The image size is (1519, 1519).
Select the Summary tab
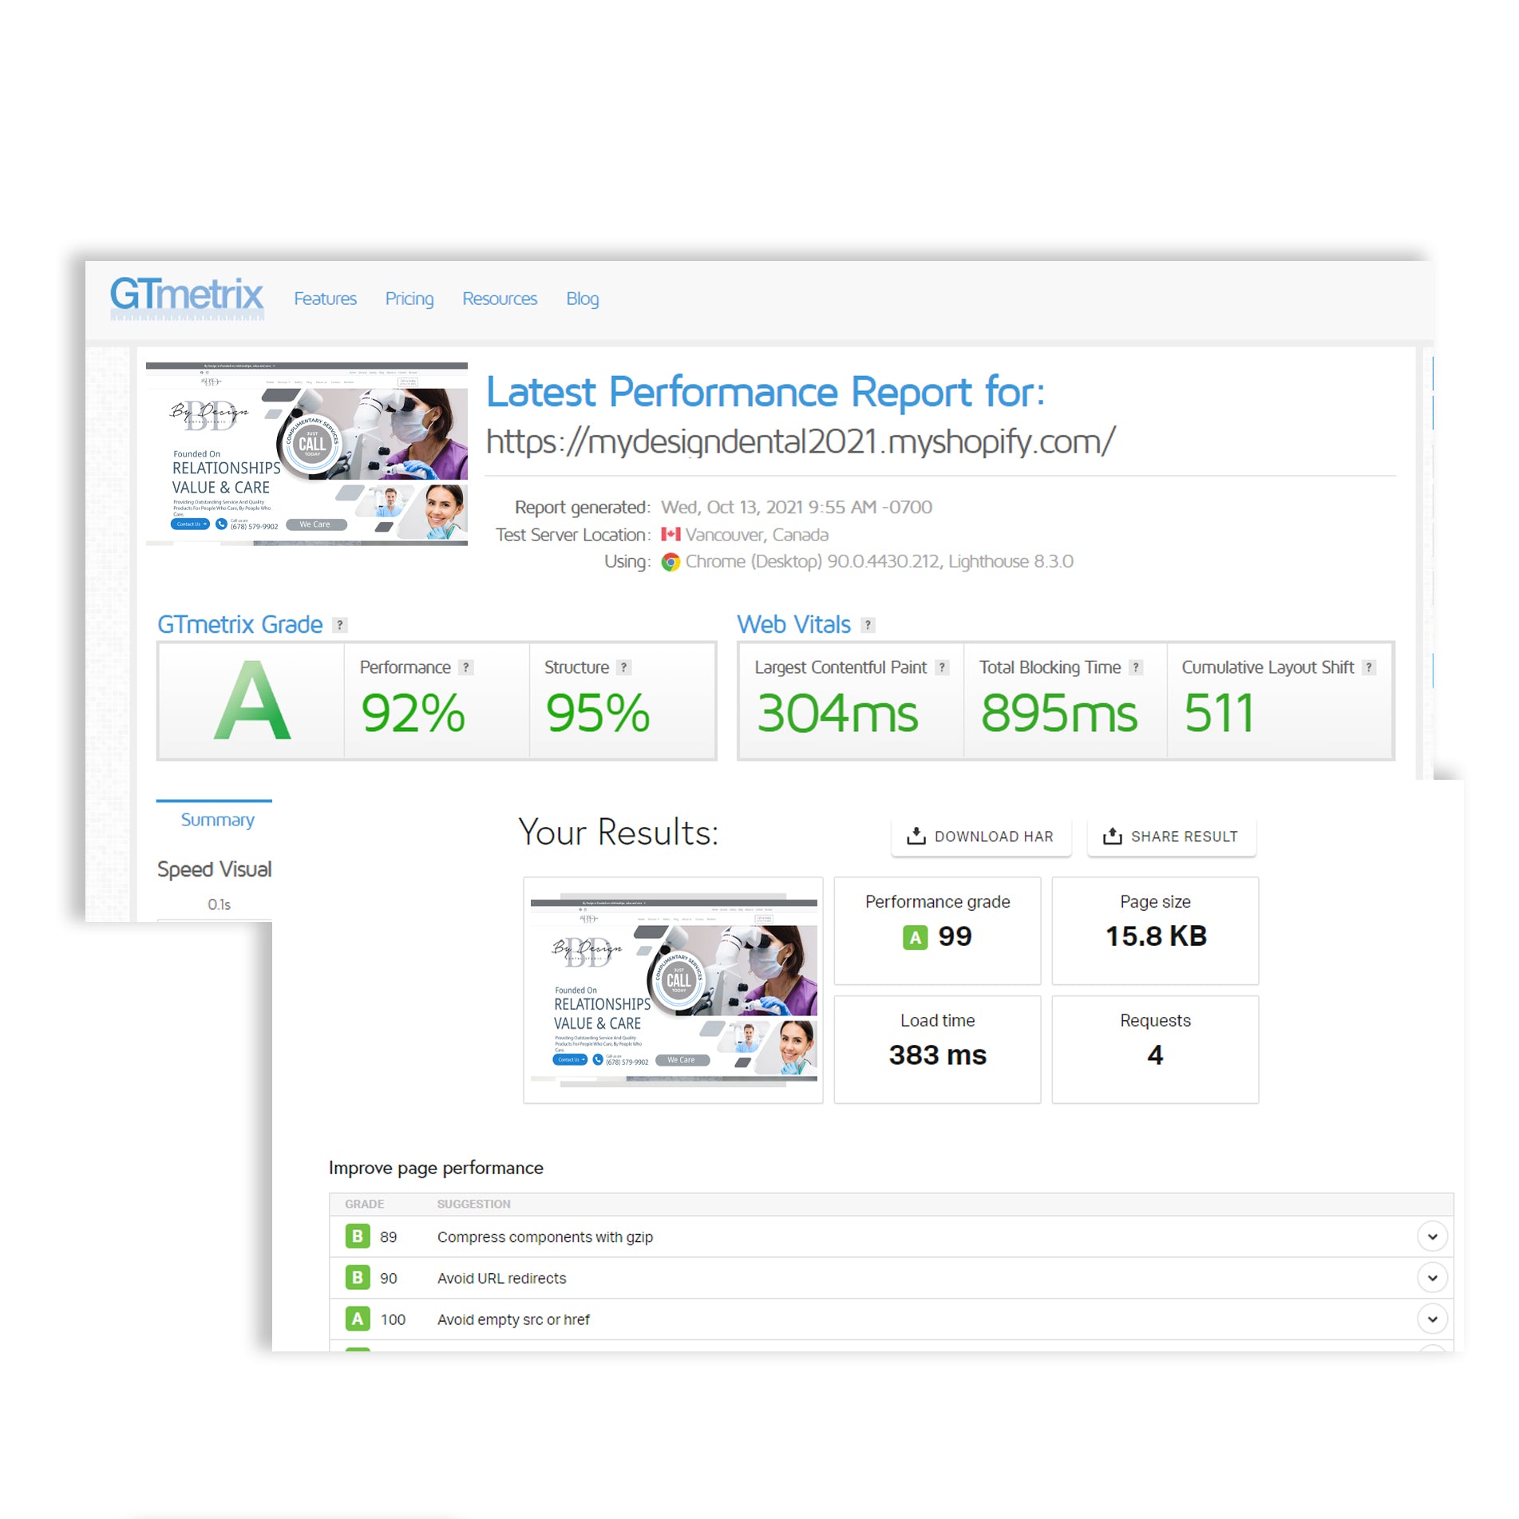tap(217, 820)
